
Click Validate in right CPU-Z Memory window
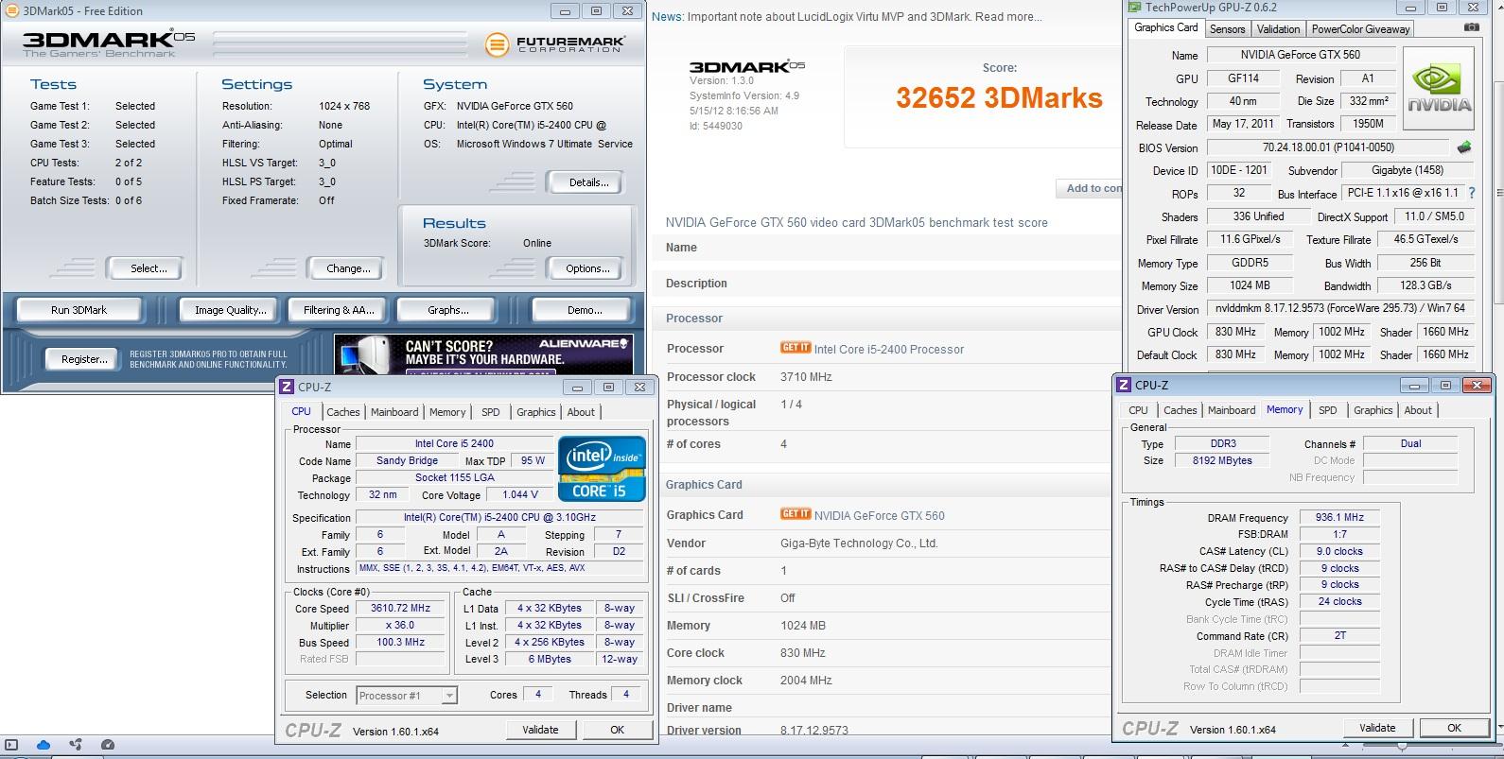pyautogui.click(x=1377, y=728)
